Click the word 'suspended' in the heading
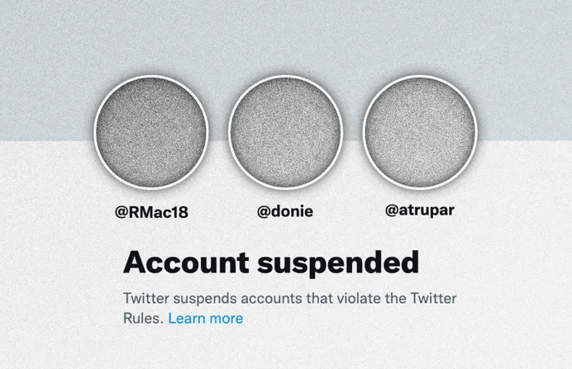 click(338, 263)
